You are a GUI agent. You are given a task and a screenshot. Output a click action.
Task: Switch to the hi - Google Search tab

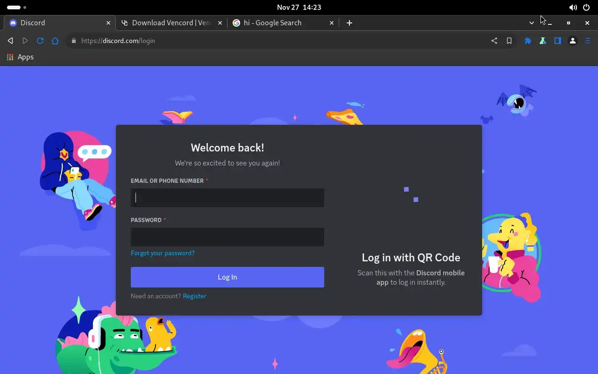point(283,22)
